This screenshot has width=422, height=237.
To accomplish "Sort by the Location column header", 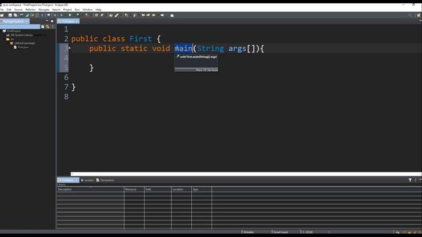I will click(x=181, y=190).
